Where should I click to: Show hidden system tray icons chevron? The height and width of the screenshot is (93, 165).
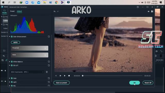pos(139,2)
